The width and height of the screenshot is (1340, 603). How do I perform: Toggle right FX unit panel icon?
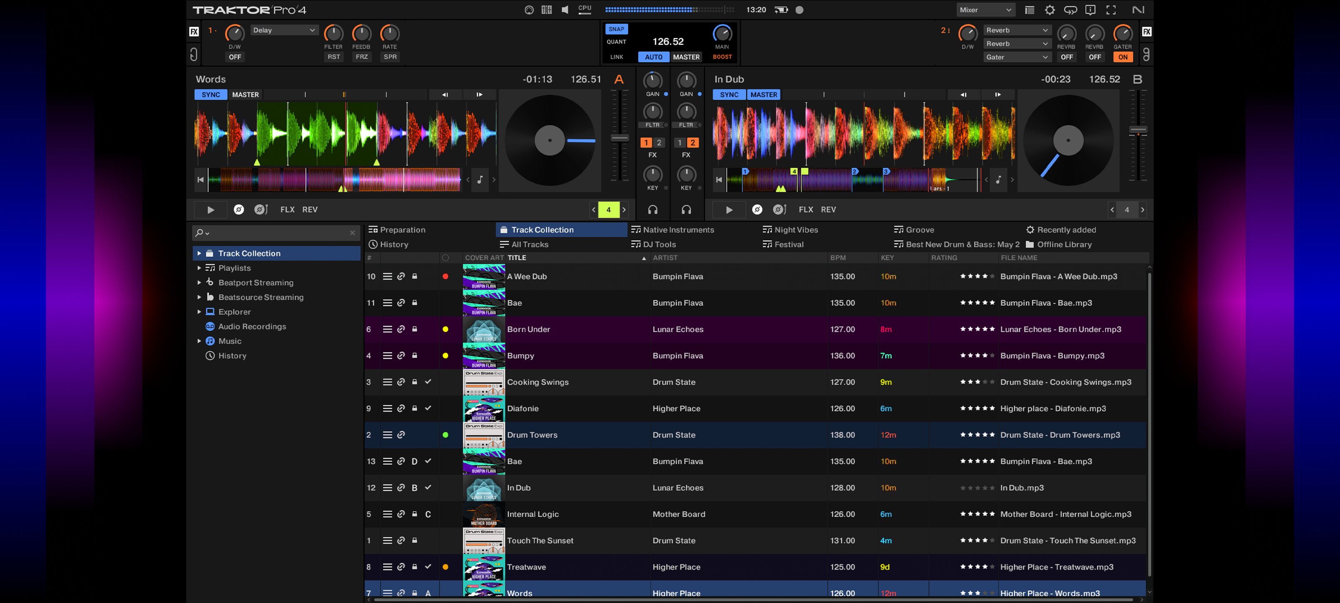tap(1147, 32)
